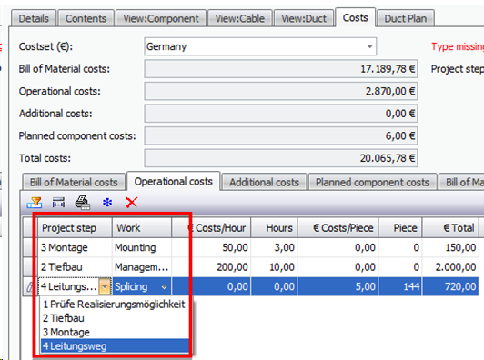Click the Total costs 20.065,78 € field
This screenshot has height=360, width=484.
tap(281, 158)
